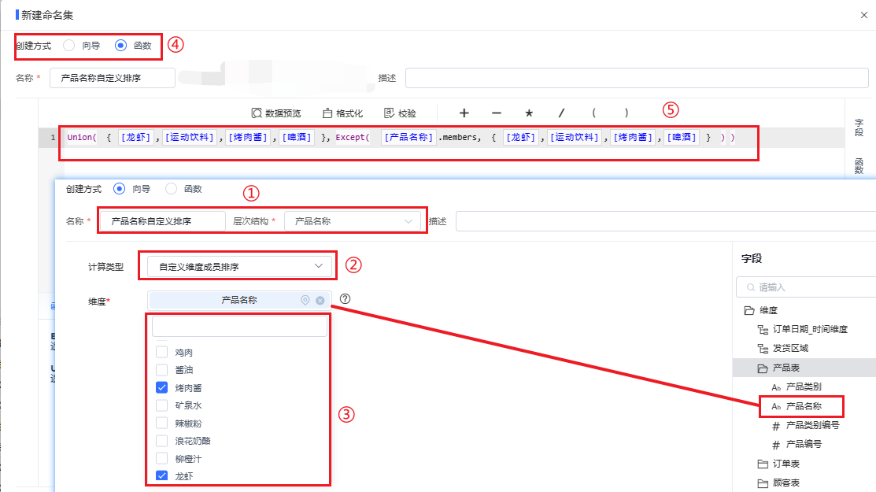This screenshot has height=492, width=876.
Task: Click the top 描述 input field
Action: 637,78
